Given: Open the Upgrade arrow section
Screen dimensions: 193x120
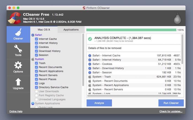Looking at the screenshot, I should point(18,84).
